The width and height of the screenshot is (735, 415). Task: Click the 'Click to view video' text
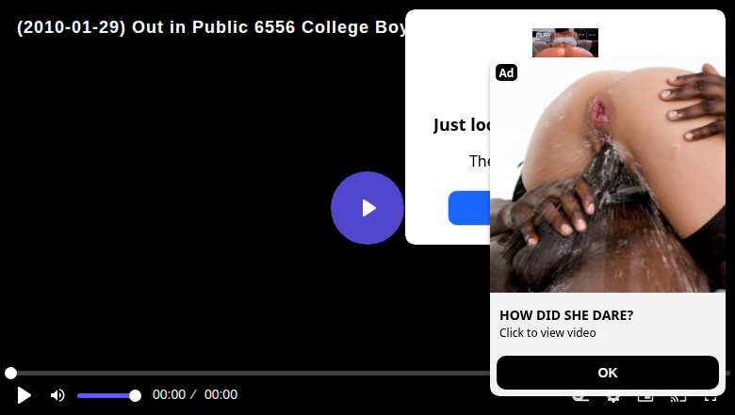pos(547,332)
